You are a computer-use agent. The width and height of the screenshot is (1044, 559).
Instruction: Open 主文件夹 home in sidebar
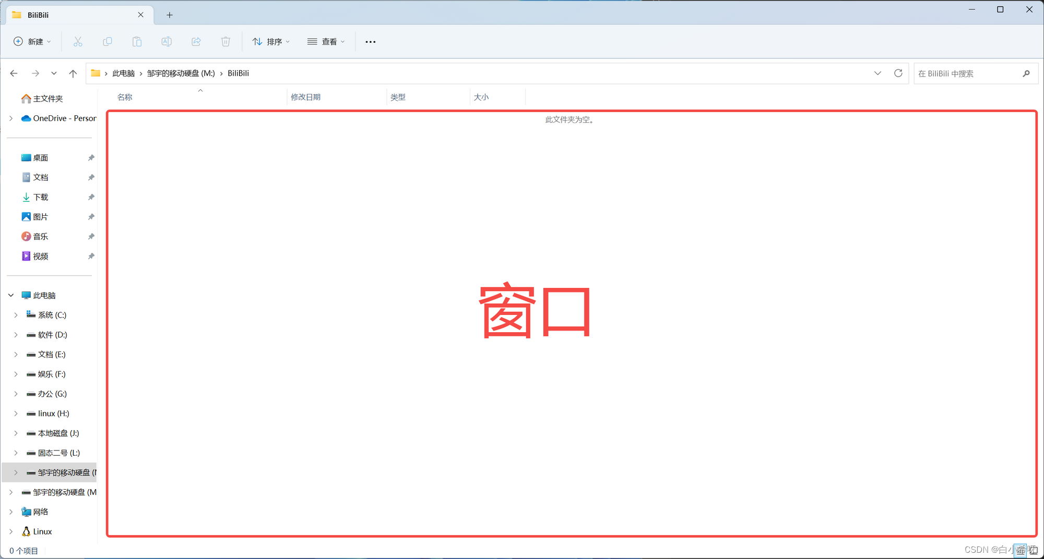coord(42,99)
